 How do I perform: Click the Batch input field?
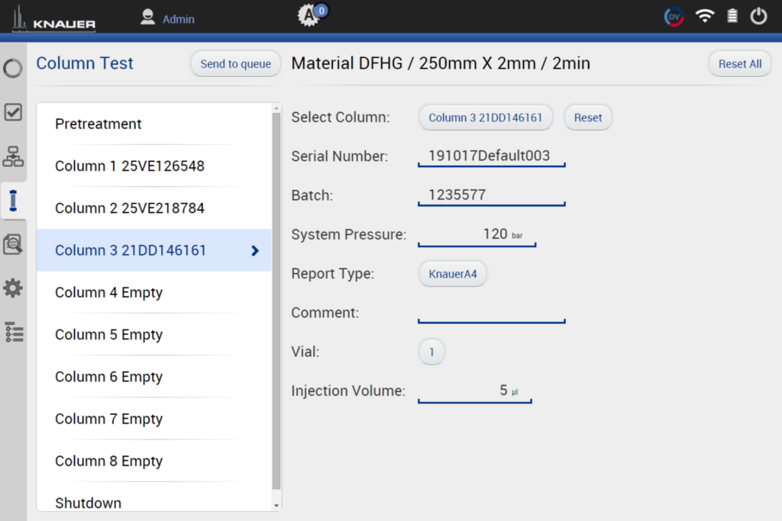(492, 195)
